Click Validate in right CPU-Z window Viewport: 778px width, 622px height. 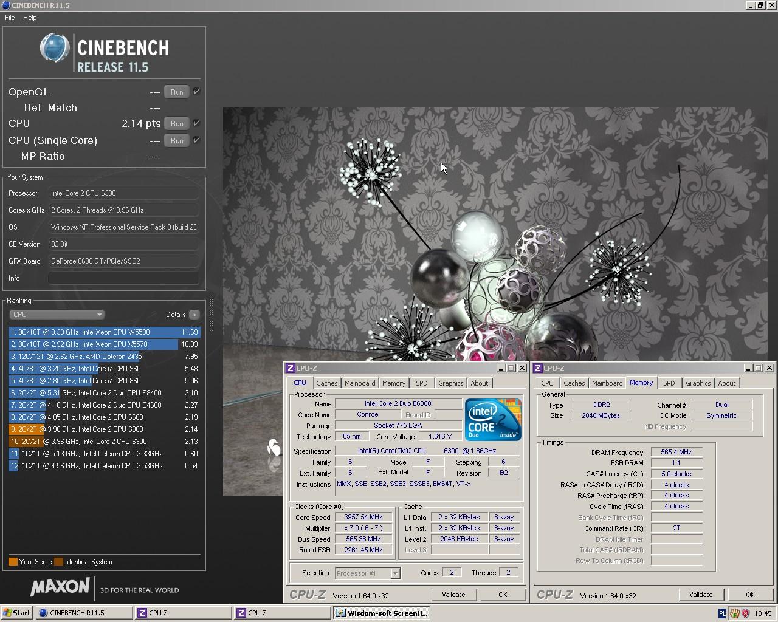coord(701,595)
